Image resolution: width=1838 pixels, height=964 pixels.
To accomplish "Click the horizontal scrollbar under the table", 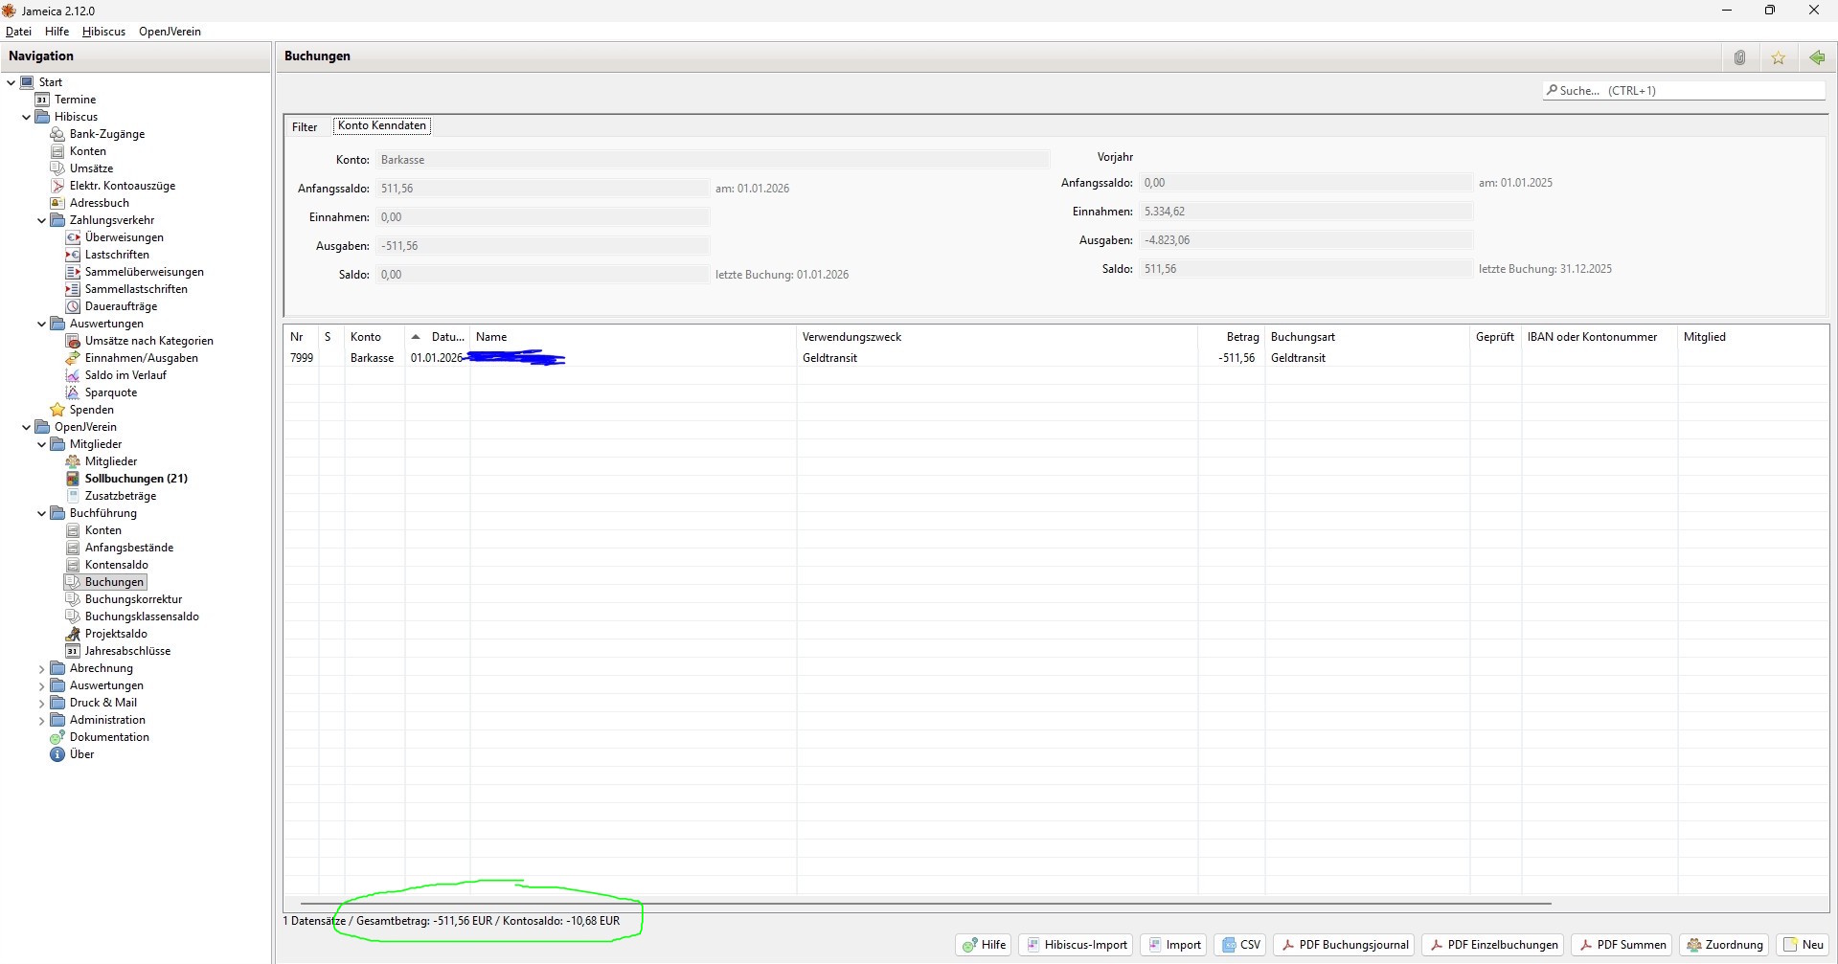I will [x=924, y=903].
